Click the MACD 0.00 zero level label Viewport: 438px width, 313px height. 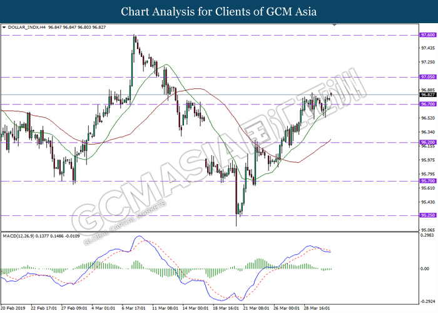tap(425, 269)
